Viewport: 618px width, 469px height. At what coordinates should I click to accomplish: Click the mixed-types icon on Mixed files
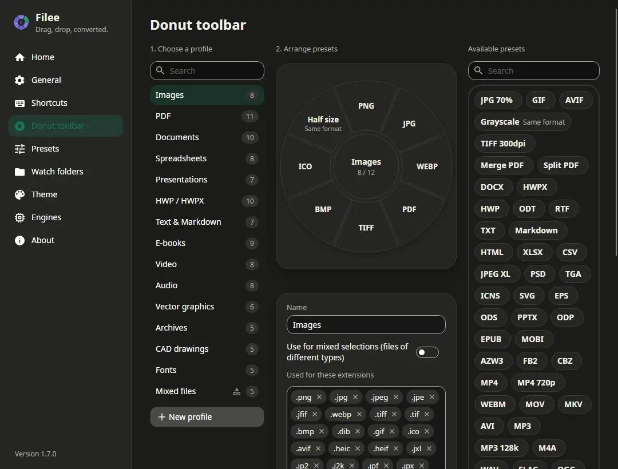point(237,391)
